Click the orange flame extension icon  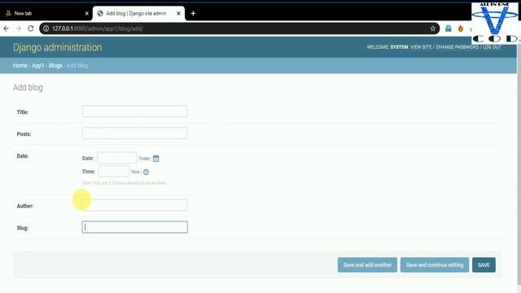(x=461, y=28)
